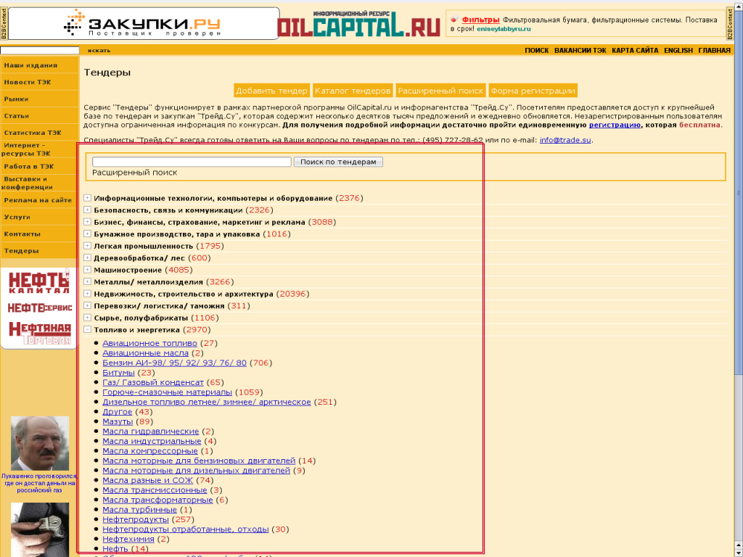Viewport: 743px width, 557px height.
Task: Expand Информационные технологии category
Action: [88, 198]
